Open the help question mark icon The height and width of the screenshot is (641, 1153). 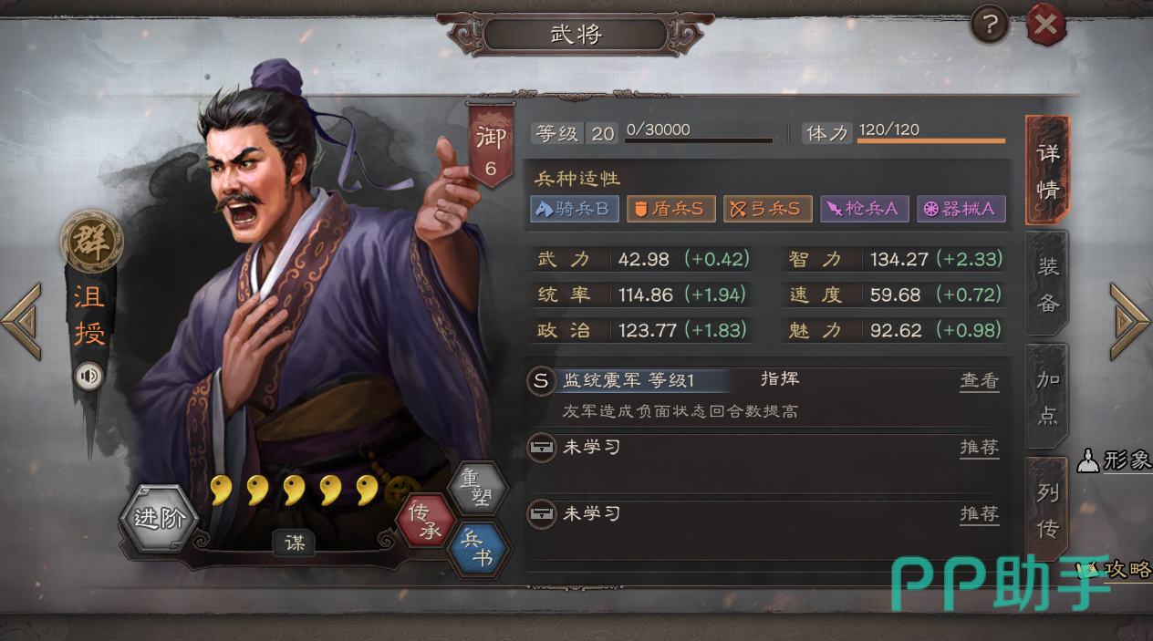(989, 25)
